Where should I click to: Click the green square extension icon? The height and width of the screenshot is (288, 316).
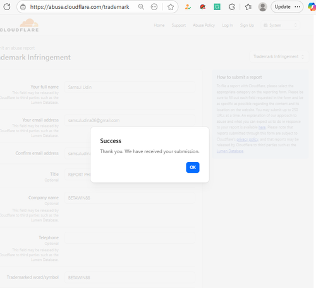click(x=217, y=7)
